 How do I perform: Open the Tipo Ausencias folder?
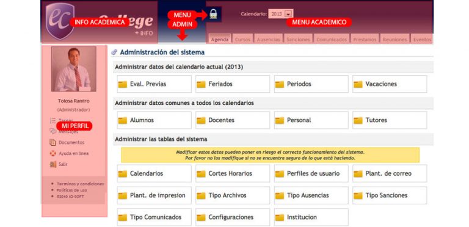pyautogui.click(x=311, y=195)
